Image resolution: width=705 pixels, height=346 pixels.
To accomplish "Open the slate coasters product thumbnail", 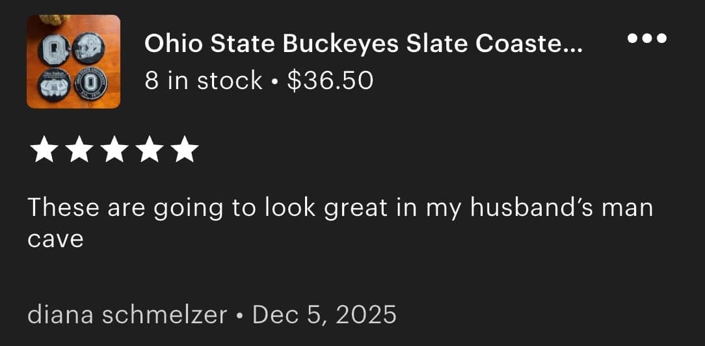I will [x=73, y=62].
